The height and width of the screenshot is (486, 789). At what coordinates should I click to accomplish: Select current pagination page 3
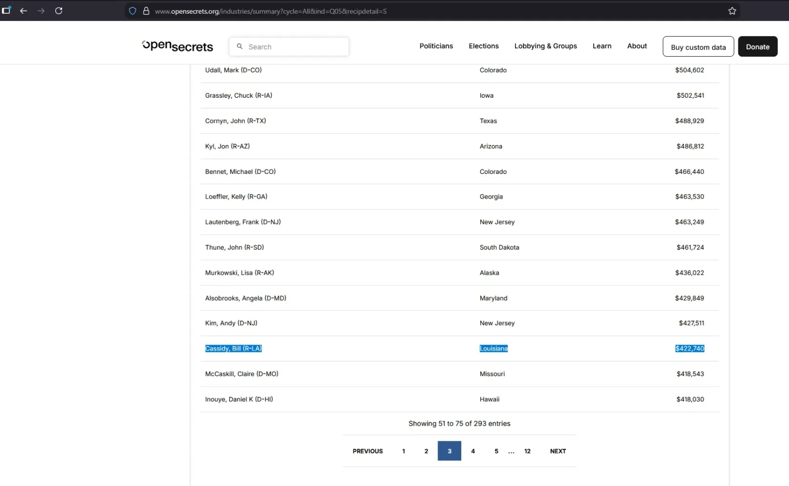449,451
